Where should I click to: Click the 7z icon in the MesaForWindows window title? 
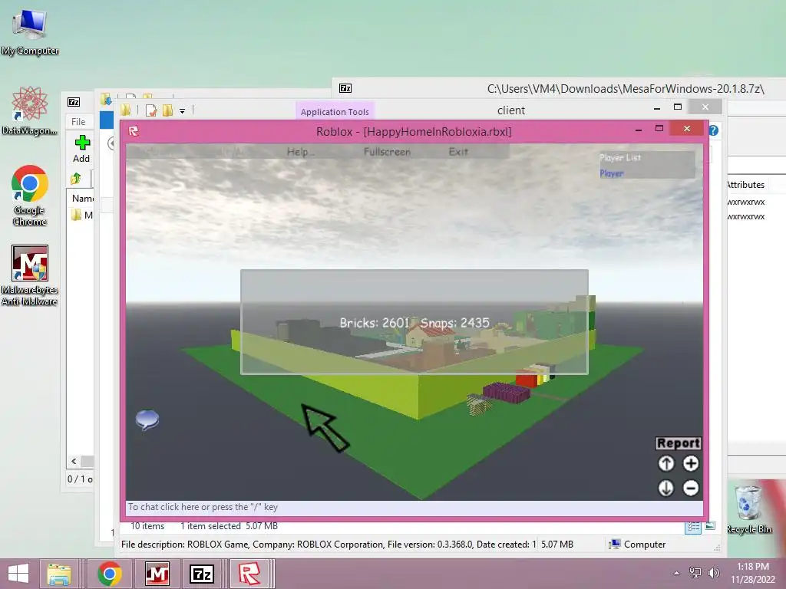tap(345, 89)
